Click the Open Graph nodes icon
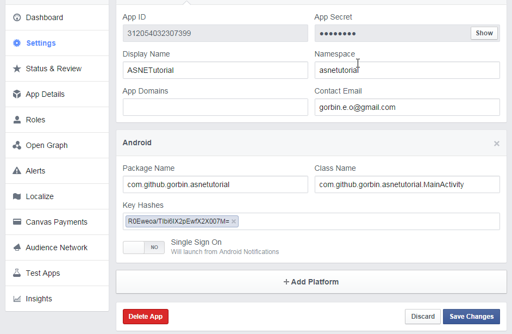 [x=17, y=145]
